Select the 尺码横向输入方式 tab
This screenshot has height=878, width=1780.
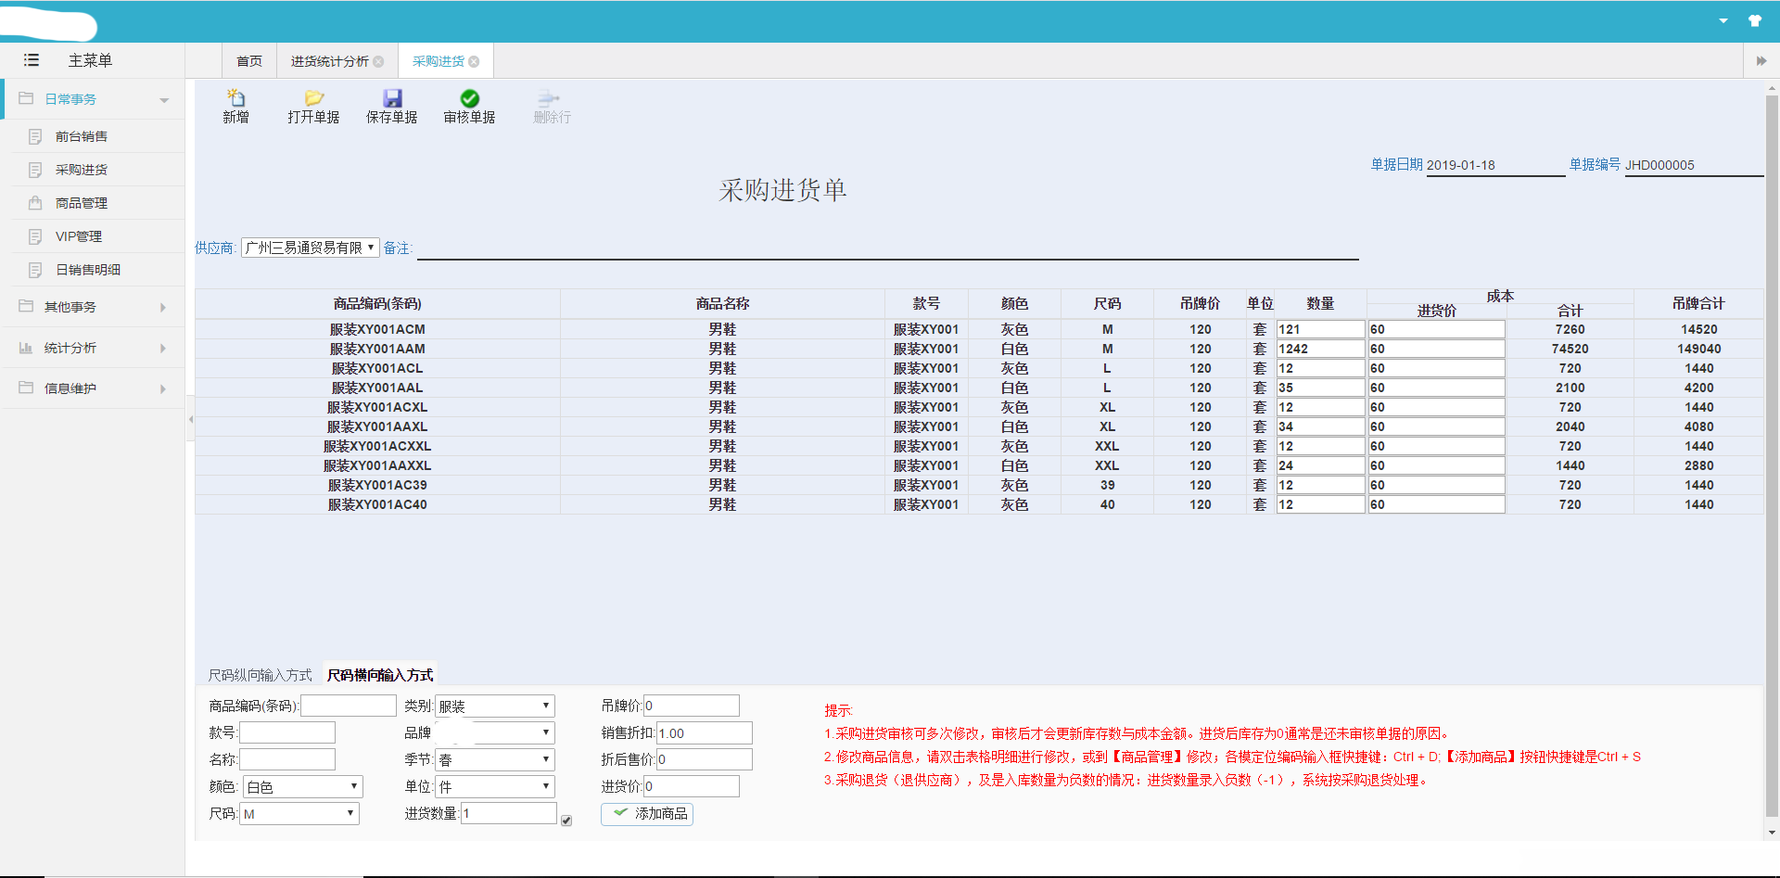pos(380,675)
